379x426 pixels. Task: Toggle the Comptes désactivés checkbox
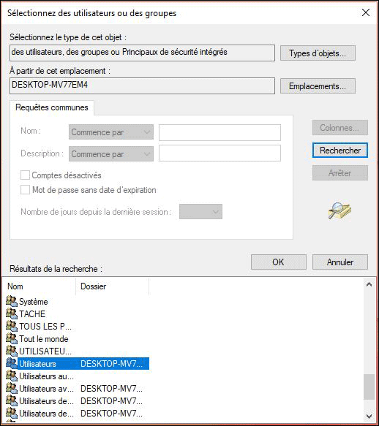pyautogui.click(x=25, y=175)
